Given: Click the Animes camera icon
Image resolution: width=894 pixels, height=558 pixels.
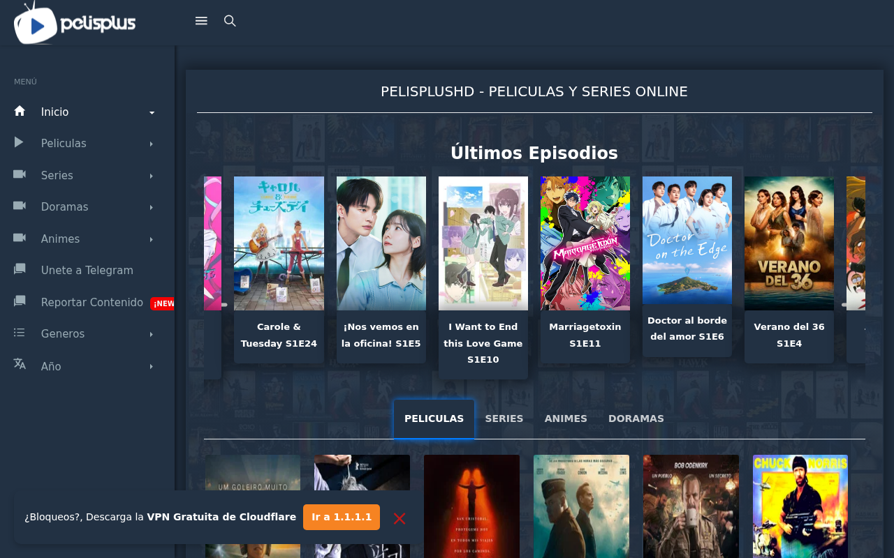Looking at the screenshot, I should click(x=20, y=238).
